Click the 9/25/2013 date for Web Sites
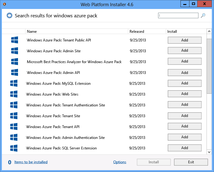 click(x=137, y=94)
